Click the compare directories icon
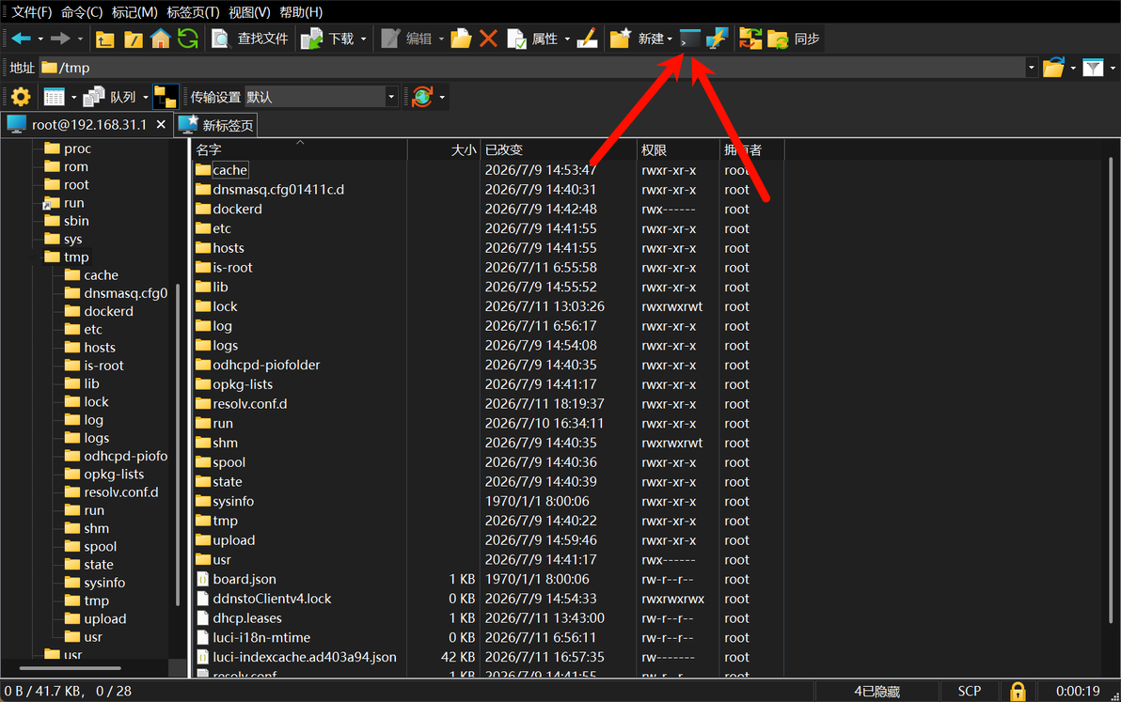The image size is (1121, 702). pyautogui.click(x=750, y=39)
